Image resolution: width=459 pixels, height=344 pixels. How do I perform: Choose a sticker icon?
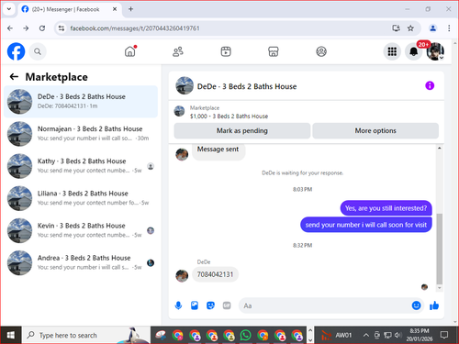[x=210, y=305]
